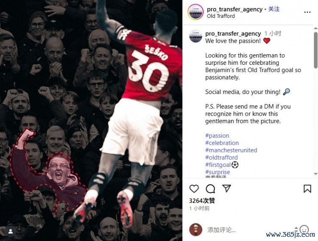Screen dimensions: 318x241
Task: Click the post photo of the celebrating player
Action: (91, 120)
